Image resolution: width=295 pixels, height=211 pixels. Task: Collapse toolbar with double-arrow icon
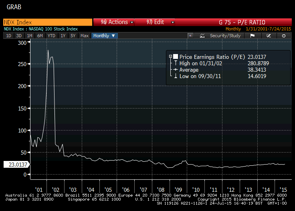pyautogui.click(x=191, y=36)
